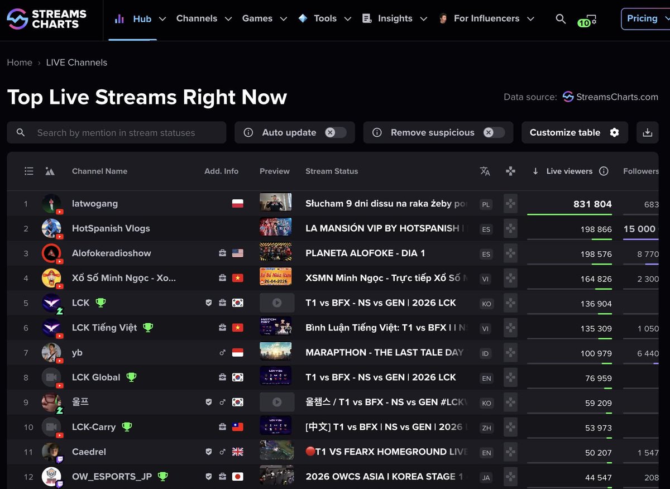Open the search magnifier in top navigation
This screenshot has width=670, height=489.
coord(561,19)
